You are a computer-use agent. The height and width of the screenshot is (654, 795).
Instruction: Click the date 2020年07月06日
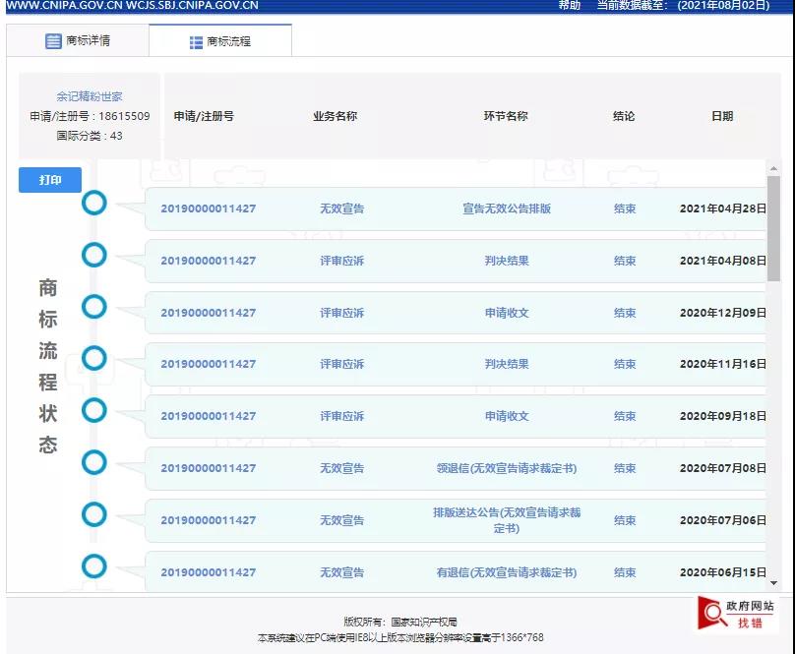tap(722, 520)
